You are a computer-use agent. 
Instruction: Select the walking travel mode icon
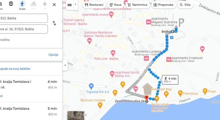22,4
